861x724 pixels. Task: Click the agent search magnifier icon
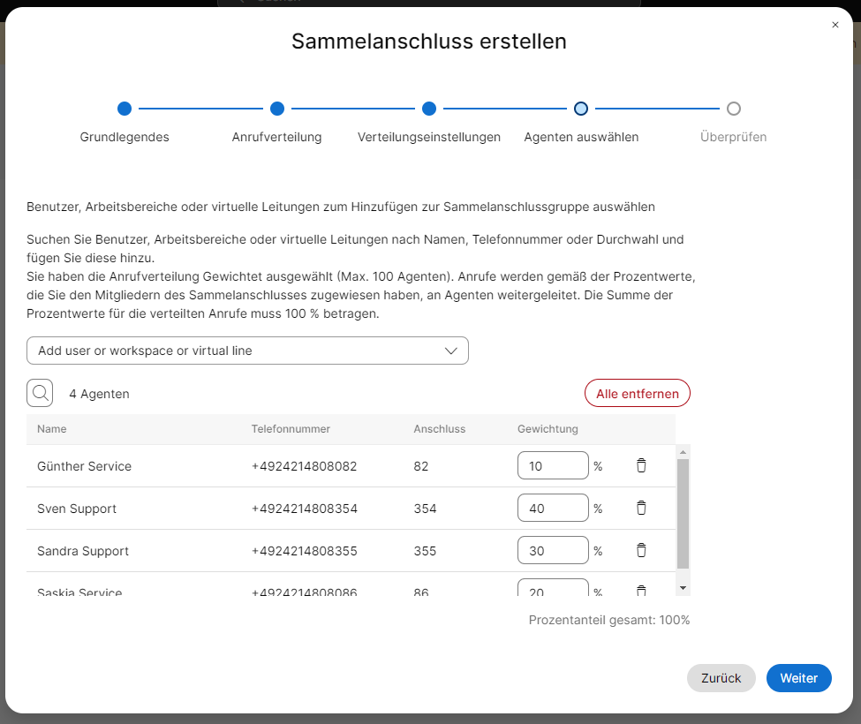pos(40,393)
